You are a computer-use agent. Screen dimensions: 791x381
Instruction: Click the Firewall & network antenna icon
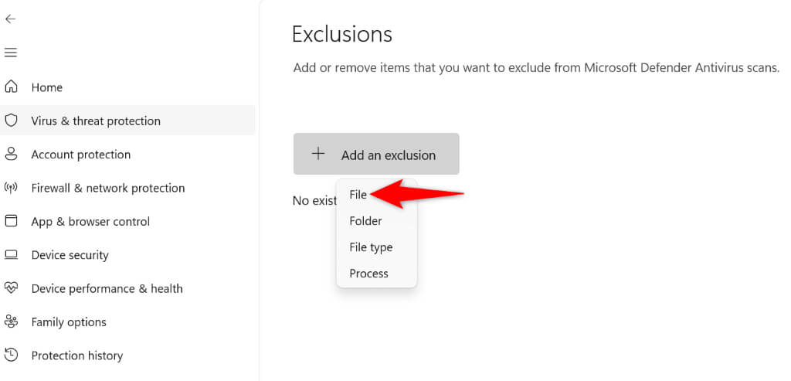11,188
